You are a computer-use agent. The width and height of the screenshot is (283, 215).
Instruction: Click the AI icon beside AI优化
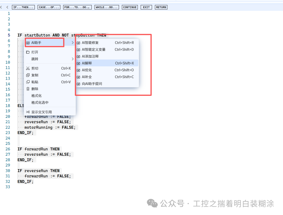click(78, 70)
